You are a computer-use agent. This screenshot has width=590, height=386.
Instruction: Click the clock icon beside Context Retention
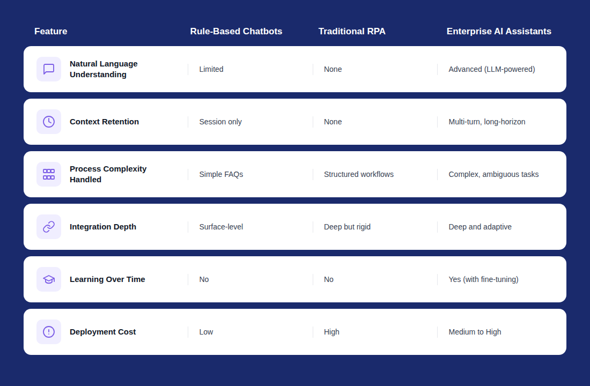tap(49, 122)
